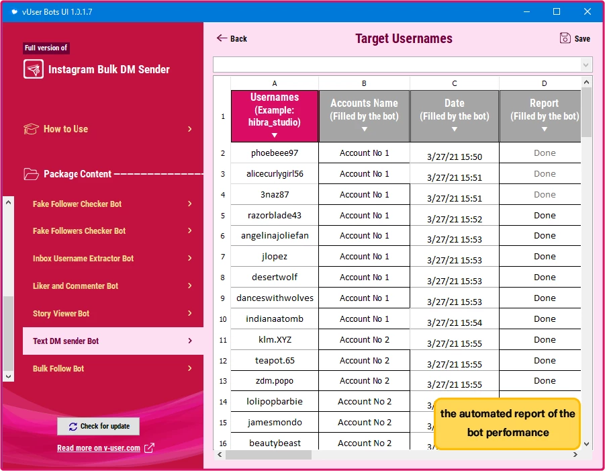Select the 3naz87 username cell
This screenshot has height=471, width=605.
click(275, 195)
